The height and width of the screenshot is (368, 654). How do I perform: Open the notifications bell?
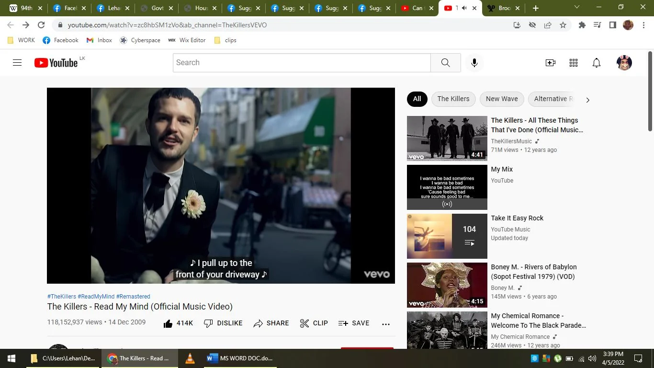point(597,63)
